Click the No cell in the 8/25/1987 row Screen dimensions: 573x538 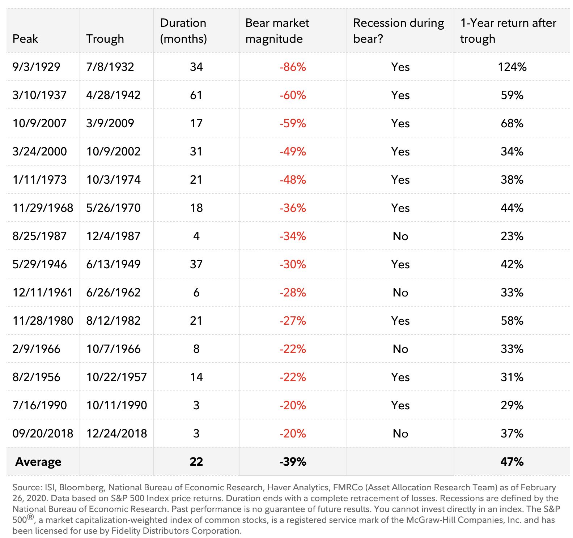(400, 236)
